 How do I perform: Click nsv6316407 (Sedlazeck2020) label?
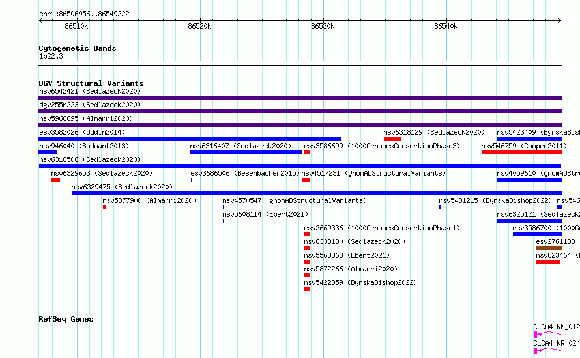240,146
